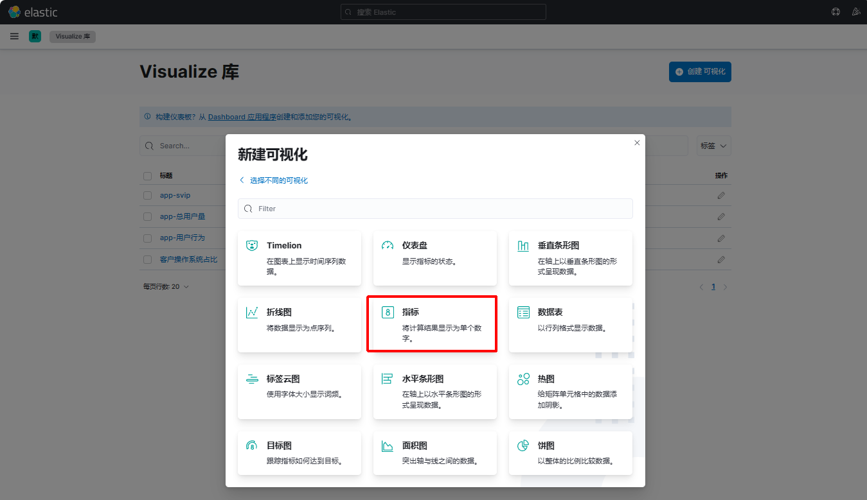The image size is (867, 500).
Task: Toggle the select-all checkbox beside 标题
Action: (x=148, y=176)
